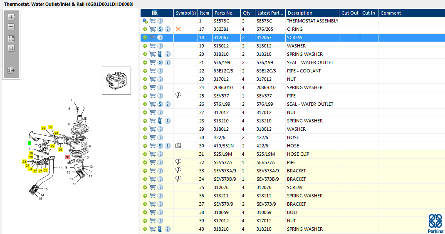Show the four-square grid view of illustrations
Image resolution: width=445 pixels, height=234 pixels.
[x=11, y=39]
